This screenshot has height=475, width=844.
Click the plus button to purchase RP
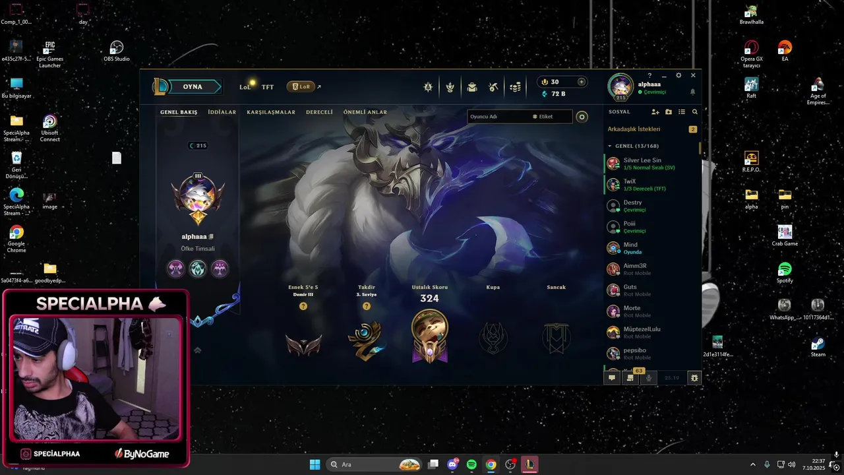click(x=581, y=82)
